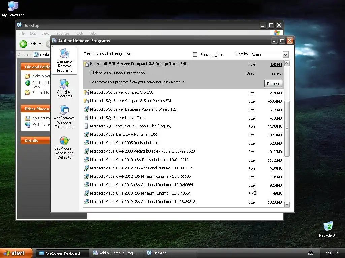Click icon of SQL Server Compact 3.5 Design Tools ENU
345x258 pixels.
pyautogui.click(x=86, y=64)
